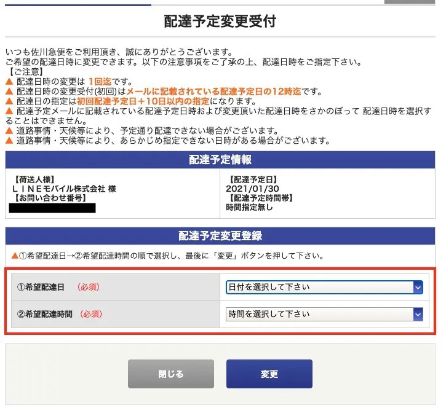
Task: Click warning triangle before ①希望配達日→② instruction
Action: (x=15, y=255)
